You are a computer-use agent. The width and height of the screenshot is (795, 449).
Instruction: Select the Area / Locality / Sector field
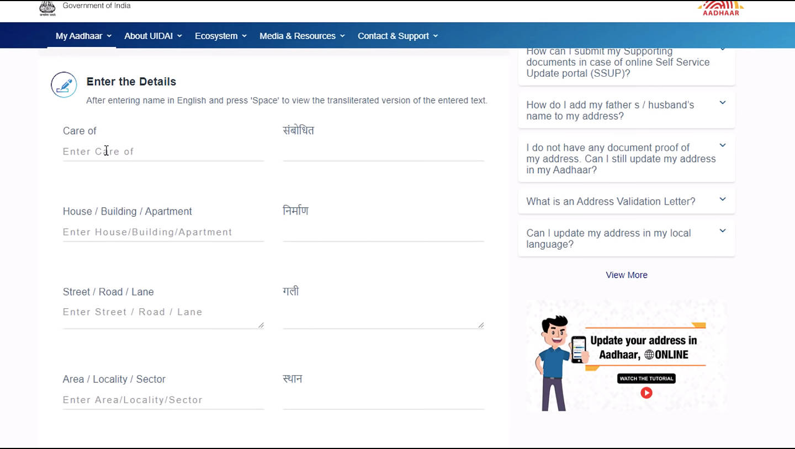163,400
